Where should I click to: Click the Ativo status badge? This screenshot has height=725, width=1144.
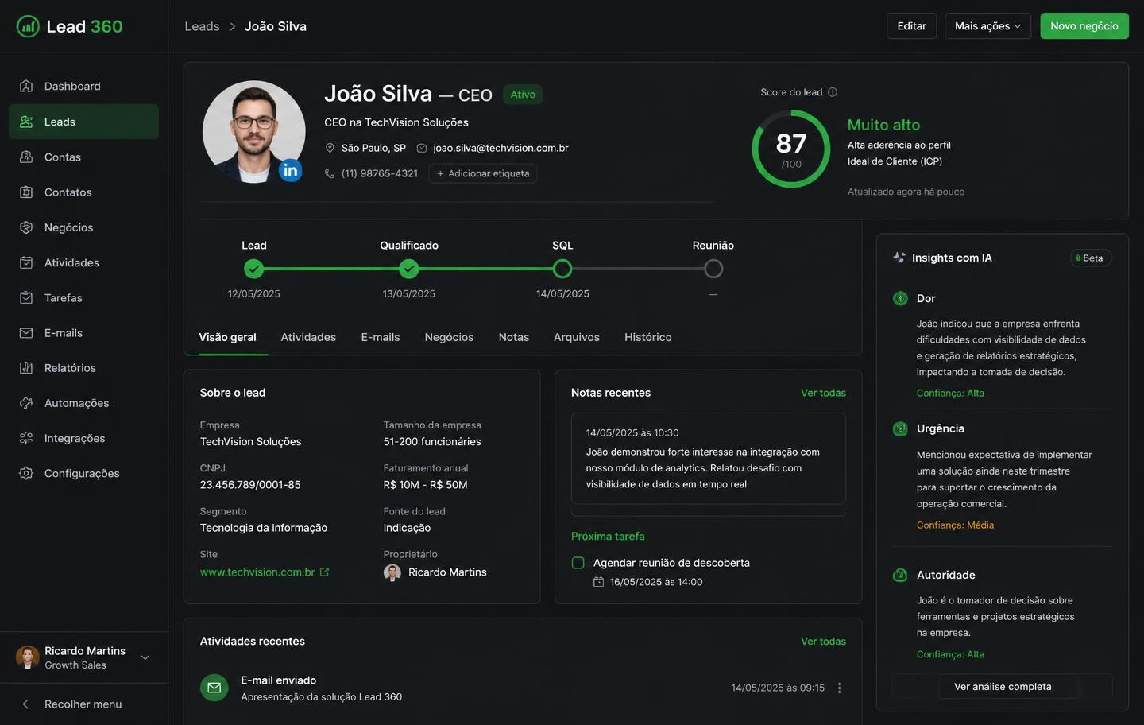(x=523, y=95)
